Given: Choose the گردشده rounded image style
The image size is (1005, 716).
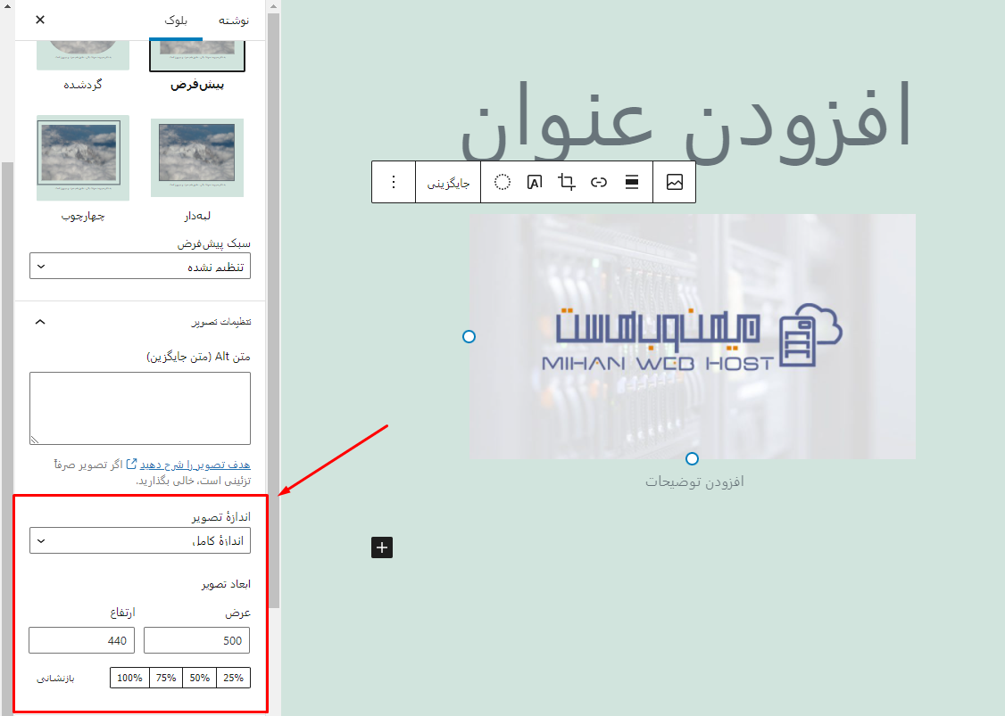Looking at the screenshot, I should click(x=83, y=65).
